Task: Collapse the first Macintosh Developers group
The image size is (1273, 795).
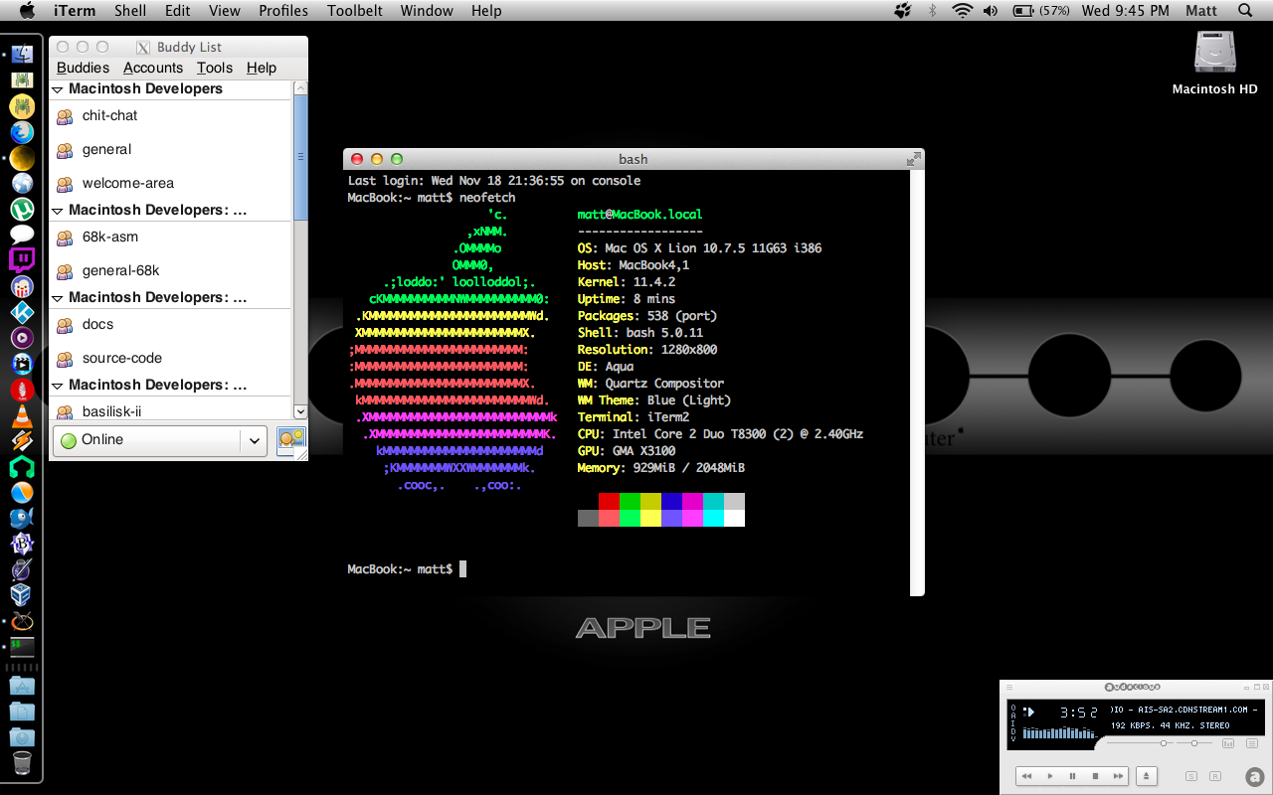Action: tap(57, 89)
